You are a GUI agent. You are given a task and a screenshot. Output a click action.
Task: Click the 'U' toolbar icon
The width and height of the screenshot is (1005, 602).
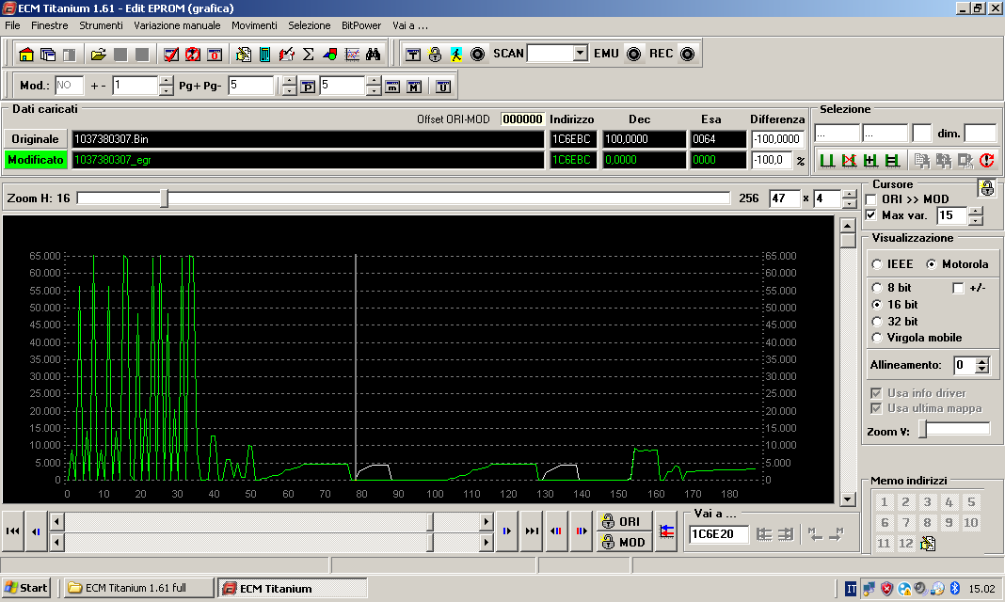coord(443,87)
